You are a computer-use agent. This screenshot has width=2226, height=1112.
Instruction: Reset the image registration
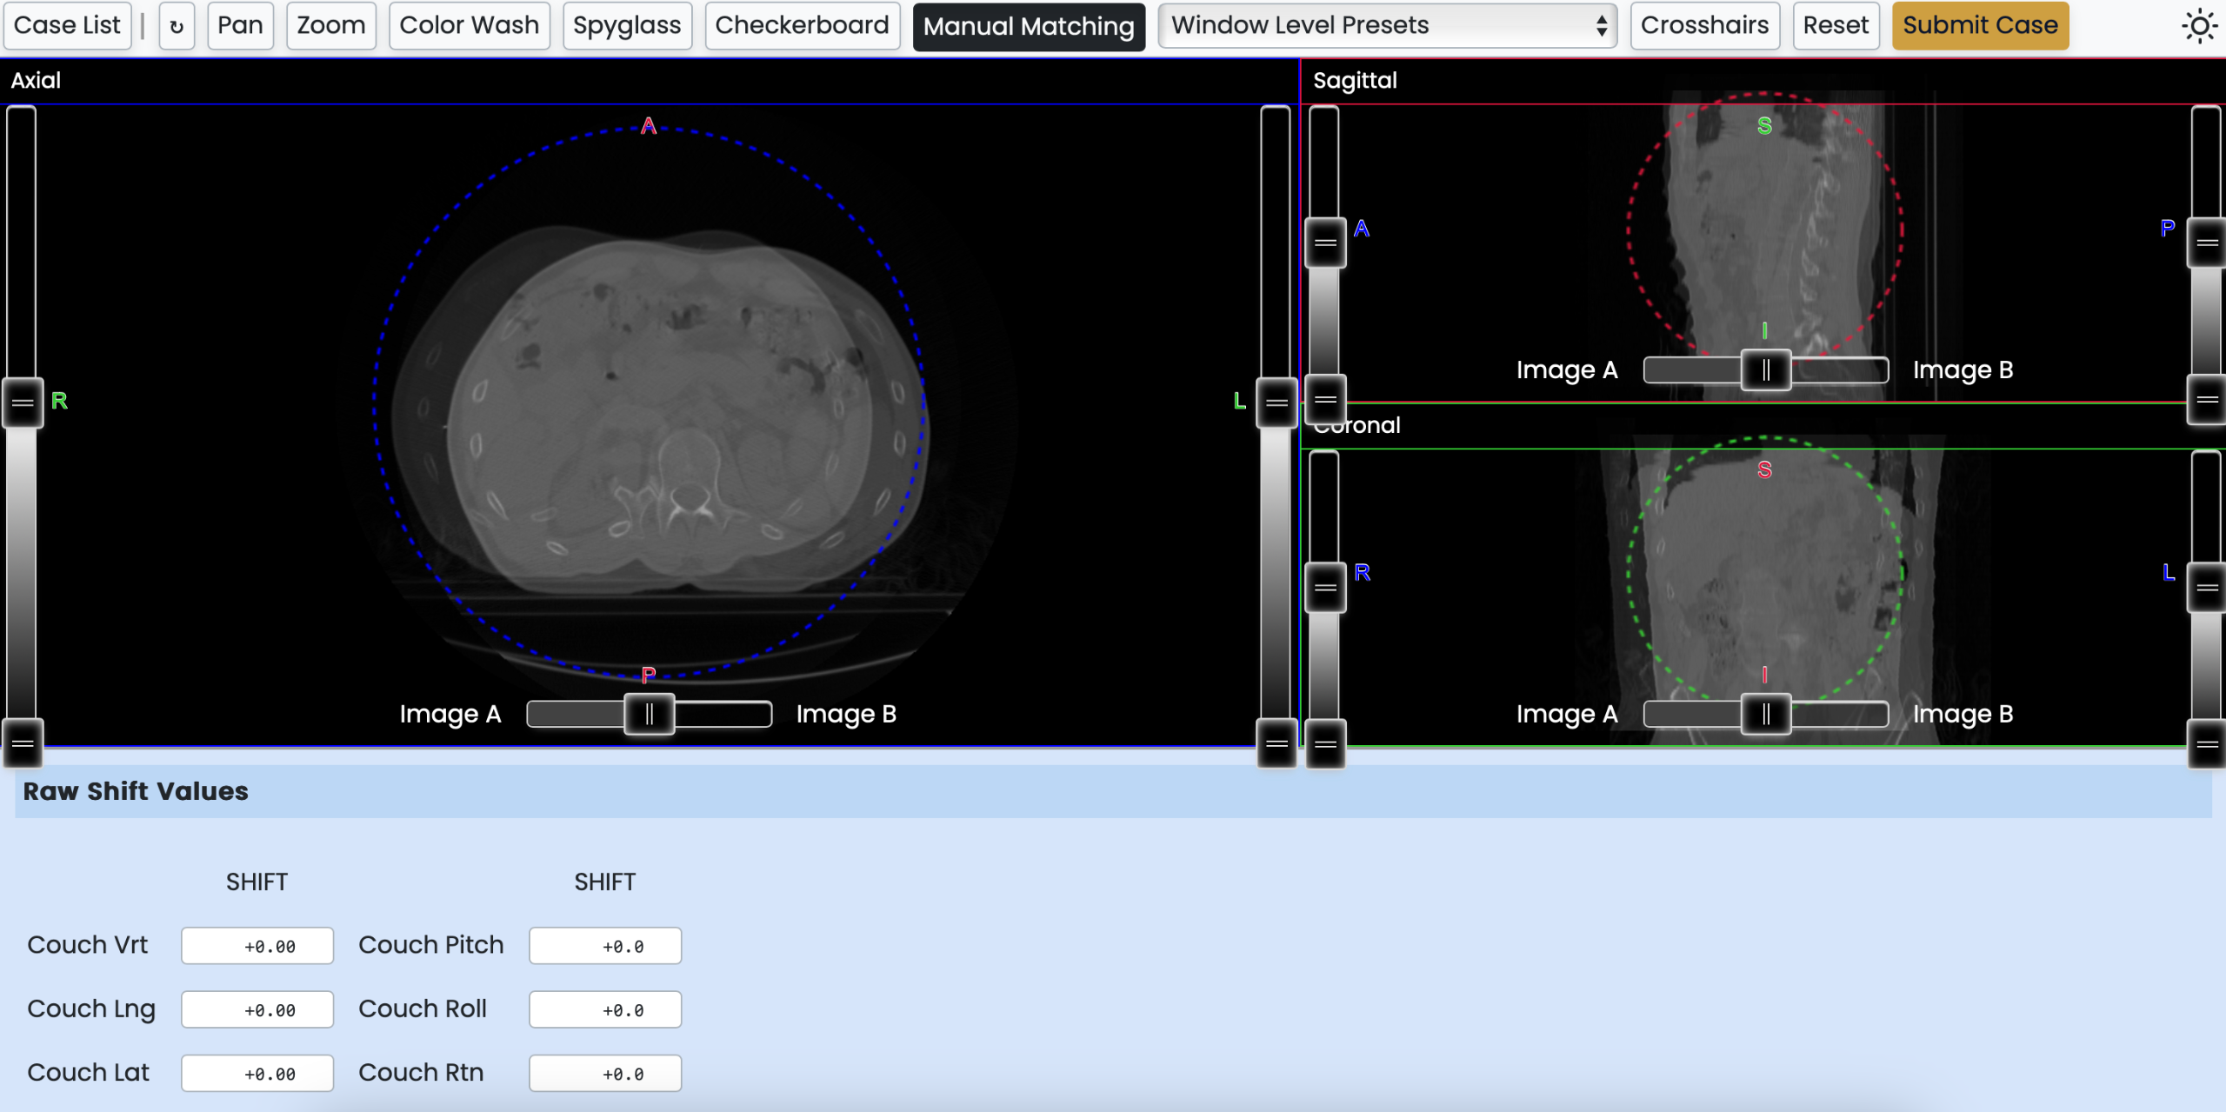tap(1836, 25)
